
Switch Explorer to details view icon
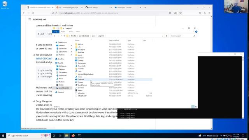pyautogui.click(x=193, y=107)
